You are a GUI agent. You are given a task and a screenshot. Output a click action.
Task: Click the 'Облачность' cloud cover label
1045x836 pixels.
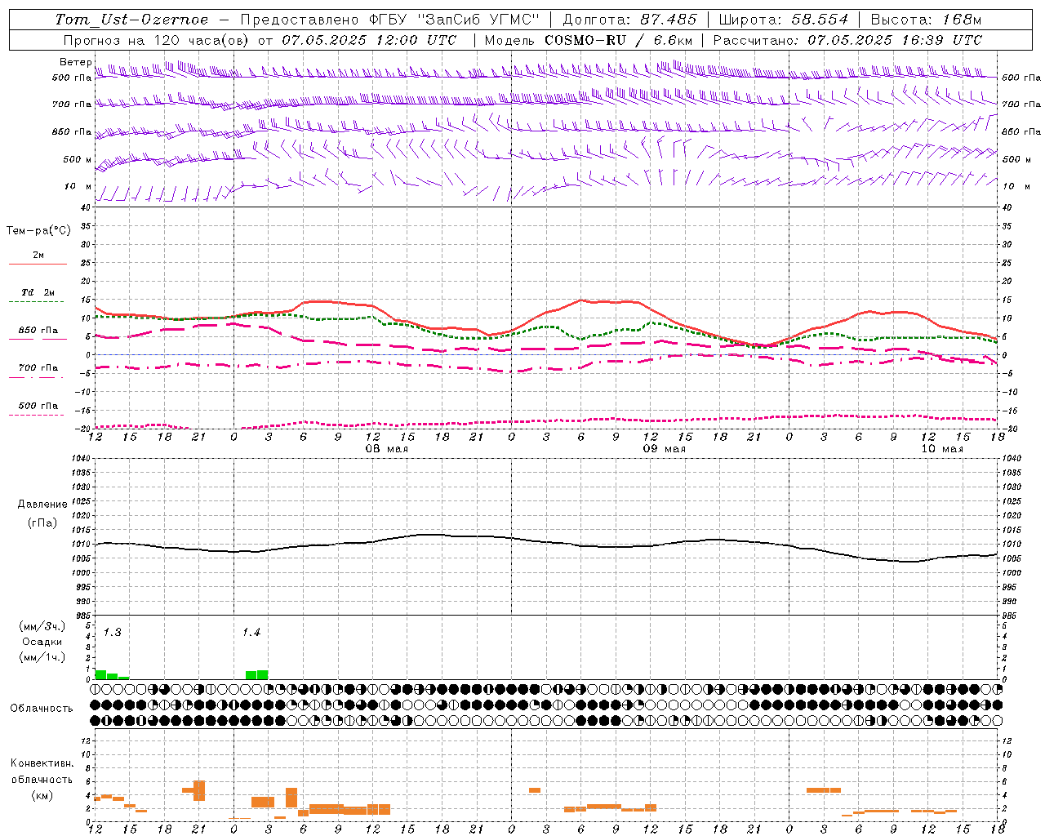[x=42, y=709]
